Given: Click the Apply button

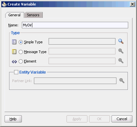Looking at the screenshot, I should click(x=77, y=119).
